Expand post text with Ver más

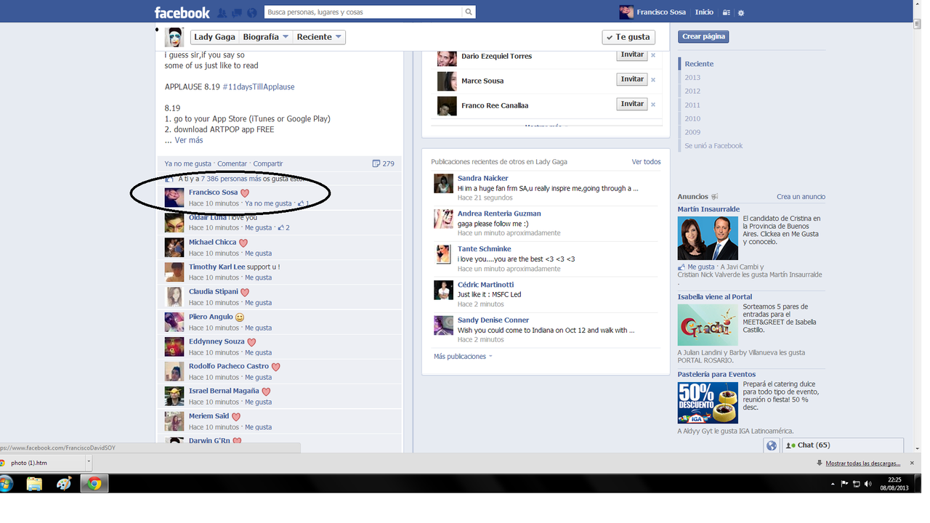(189, 140)
